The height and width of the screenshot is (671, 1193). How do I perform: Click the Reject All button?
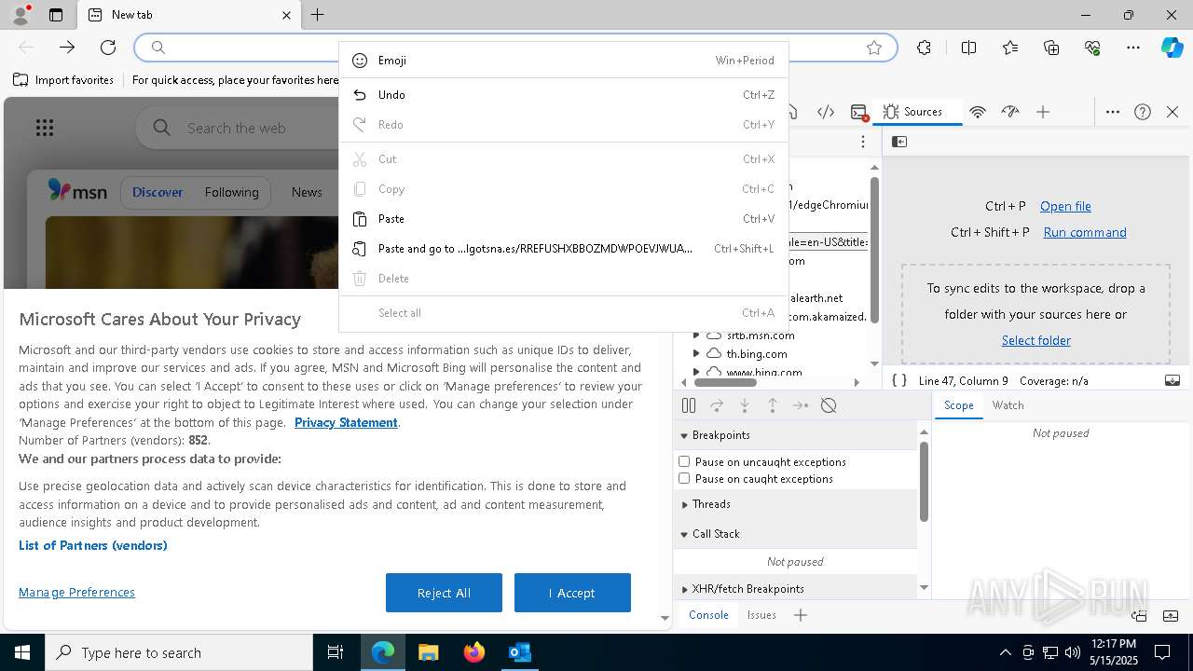point(444,593)
